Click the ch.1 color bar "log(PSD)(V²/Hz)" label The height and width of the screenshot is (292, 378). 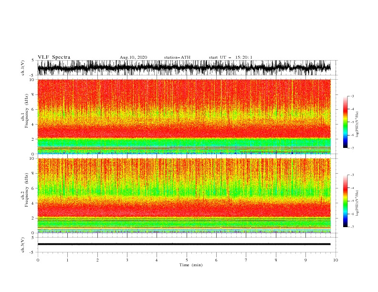[357, 125]
